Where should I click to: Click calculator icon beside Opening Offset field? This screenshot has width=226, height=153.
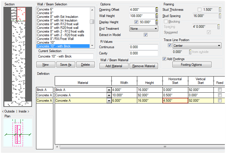click(157, 10)
